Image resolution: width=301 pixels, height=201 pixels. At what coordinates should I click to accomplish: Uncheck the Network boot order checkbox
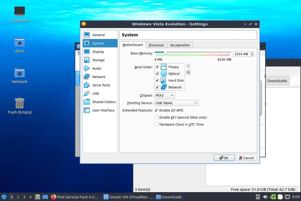(x=157, y=87)
